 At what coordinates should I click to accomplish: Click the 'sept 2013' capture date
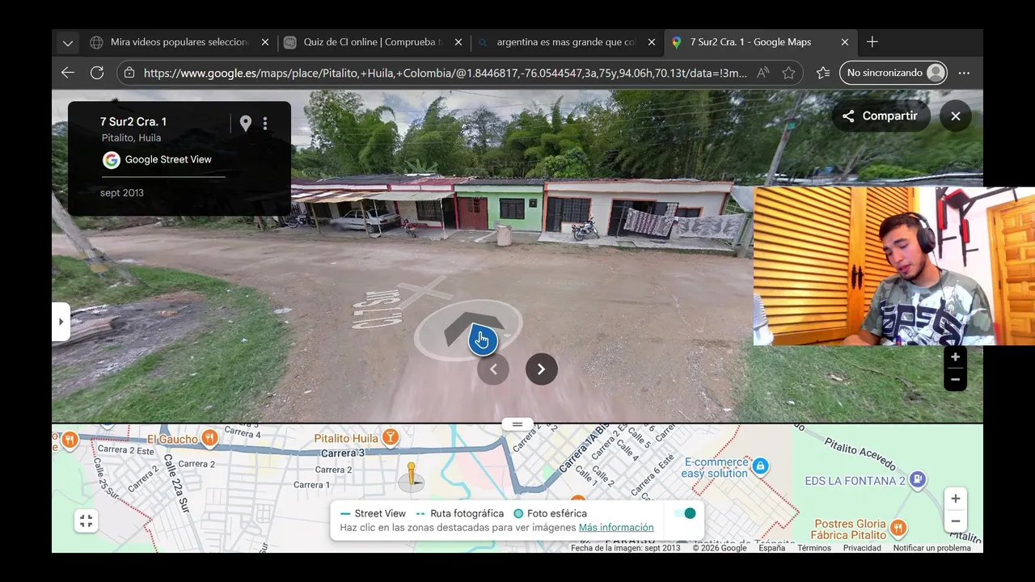pos(122,192)
